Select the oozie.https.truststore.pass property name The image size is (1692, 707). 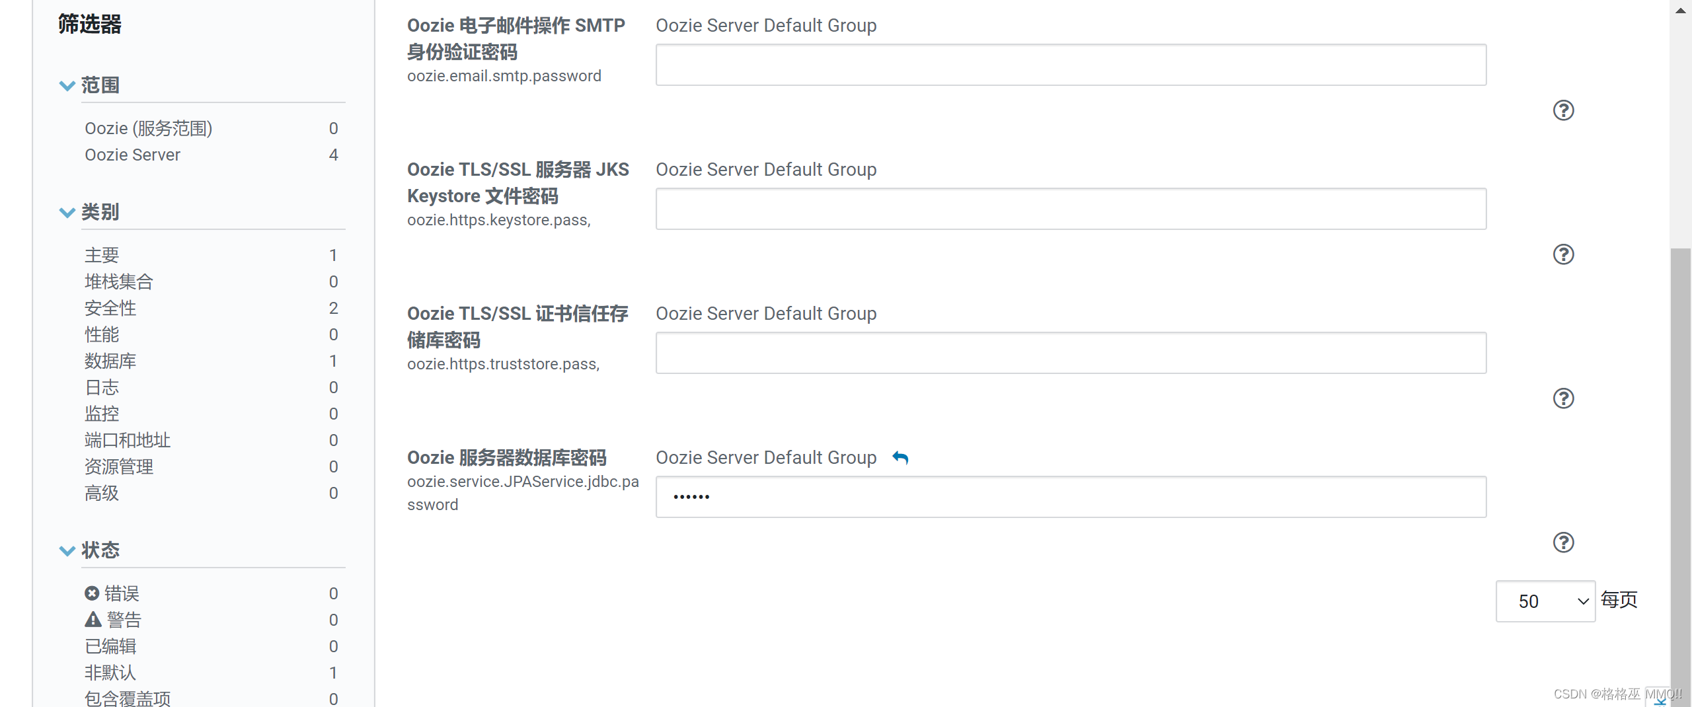pos(504,364)
